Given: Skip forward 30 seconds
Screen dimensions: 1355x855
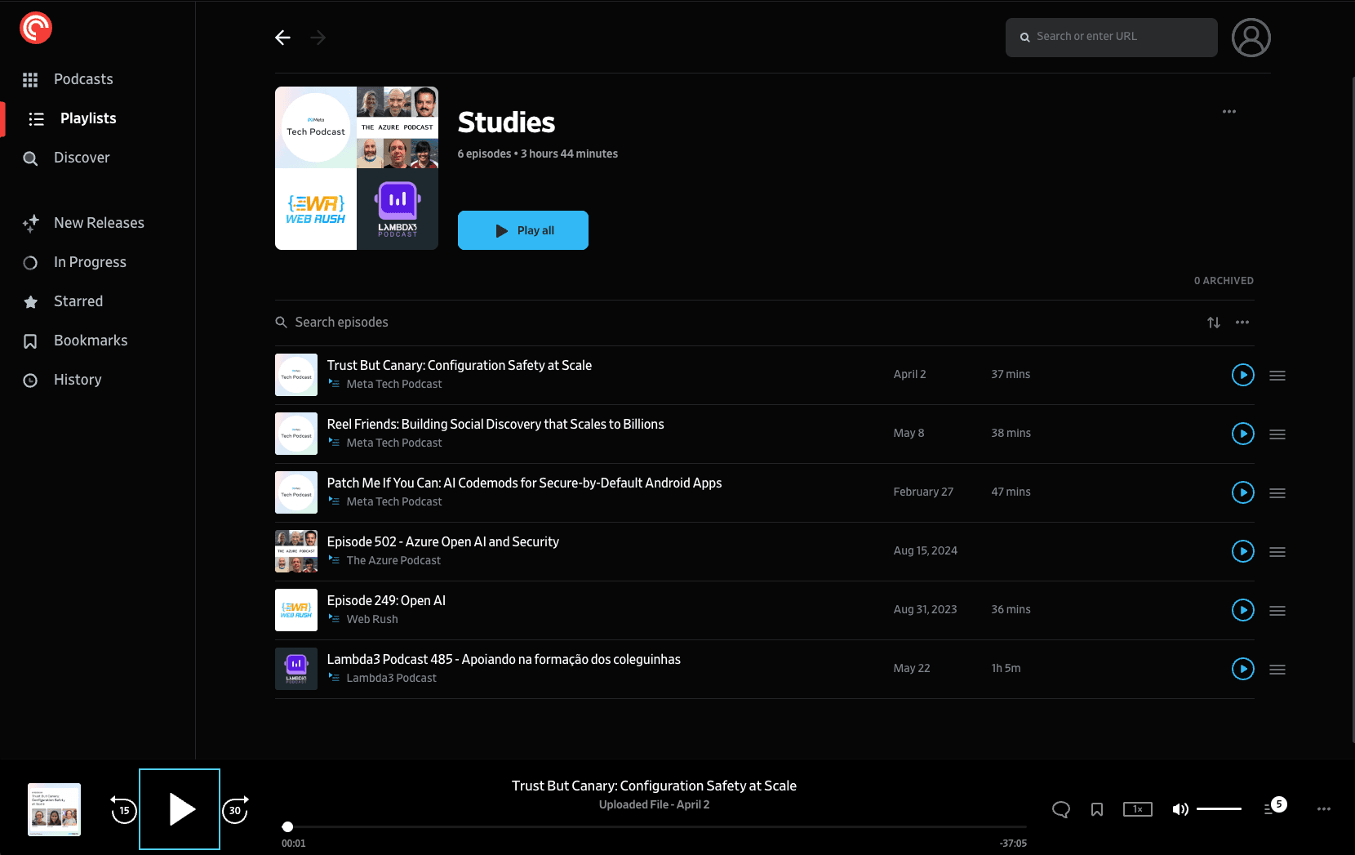Looking at the screenshot, I should [236, 809].
